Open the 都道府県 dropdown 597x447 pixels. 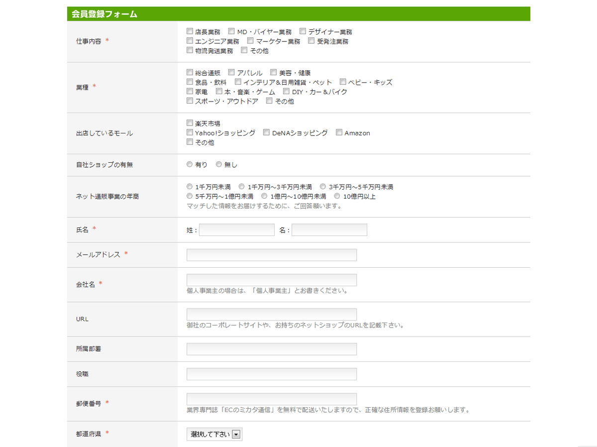coord(214,434)
